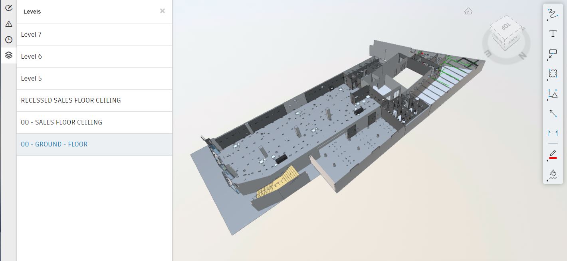Select the Arrow markup tool
Image resolution: width=567 pixels, height=261 pixels.
pyautogui.click(x=553, y=113)
